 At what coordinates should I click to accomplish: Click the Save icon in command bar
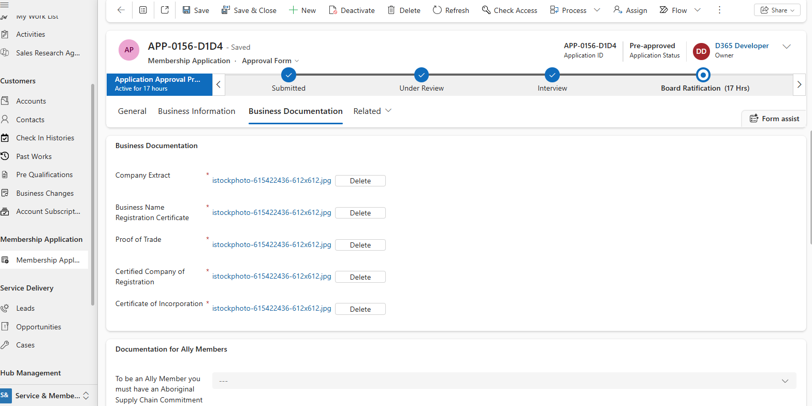186,10
